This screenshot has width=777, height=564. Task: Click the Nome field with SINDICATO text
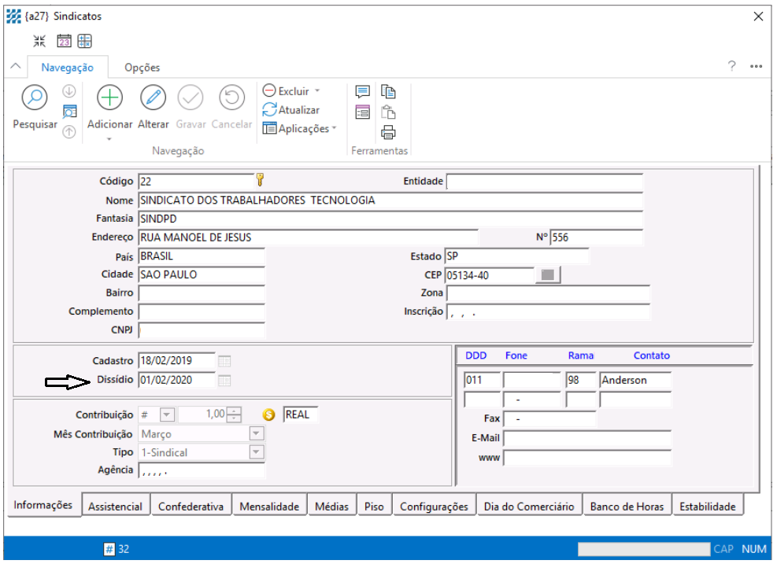tap(390, 200)
